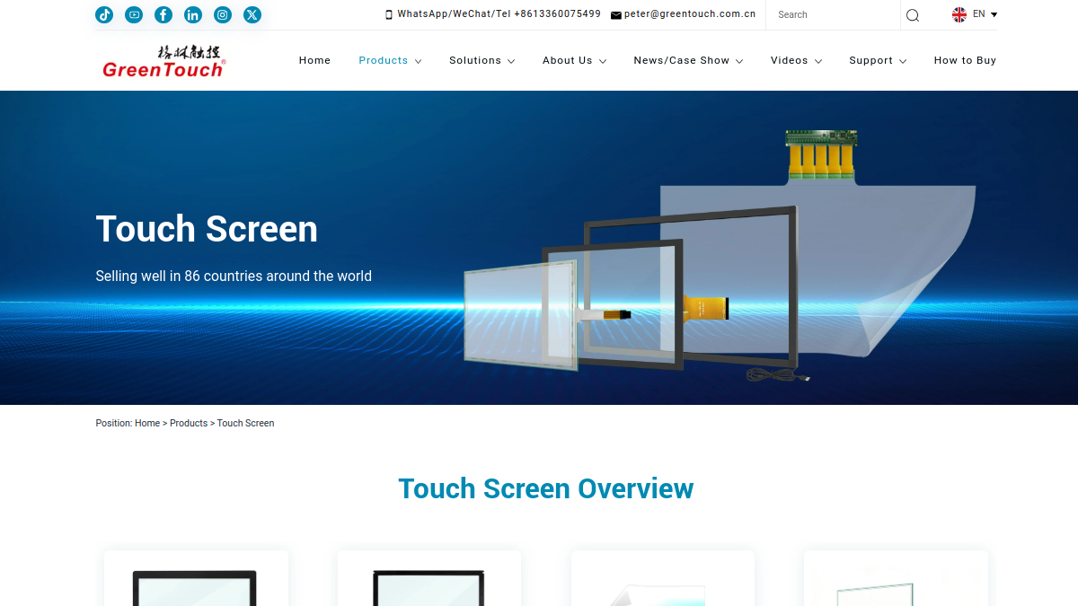Open the Instagram social icon
Viewport: 1078px width, 606px height.
click(223, 14)
